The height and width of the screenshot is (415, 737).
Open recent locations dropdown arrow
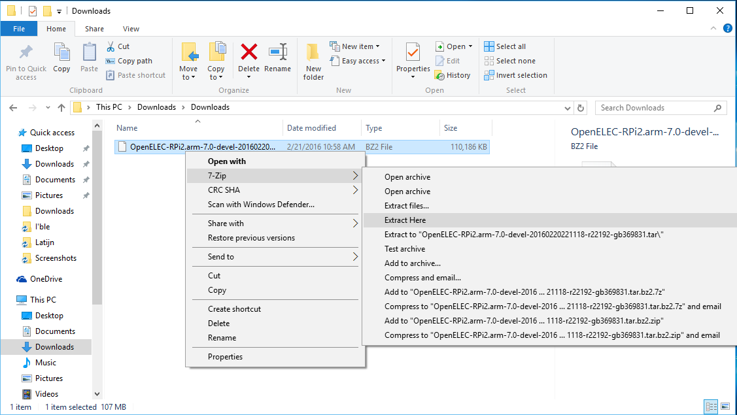pos(48,108)
